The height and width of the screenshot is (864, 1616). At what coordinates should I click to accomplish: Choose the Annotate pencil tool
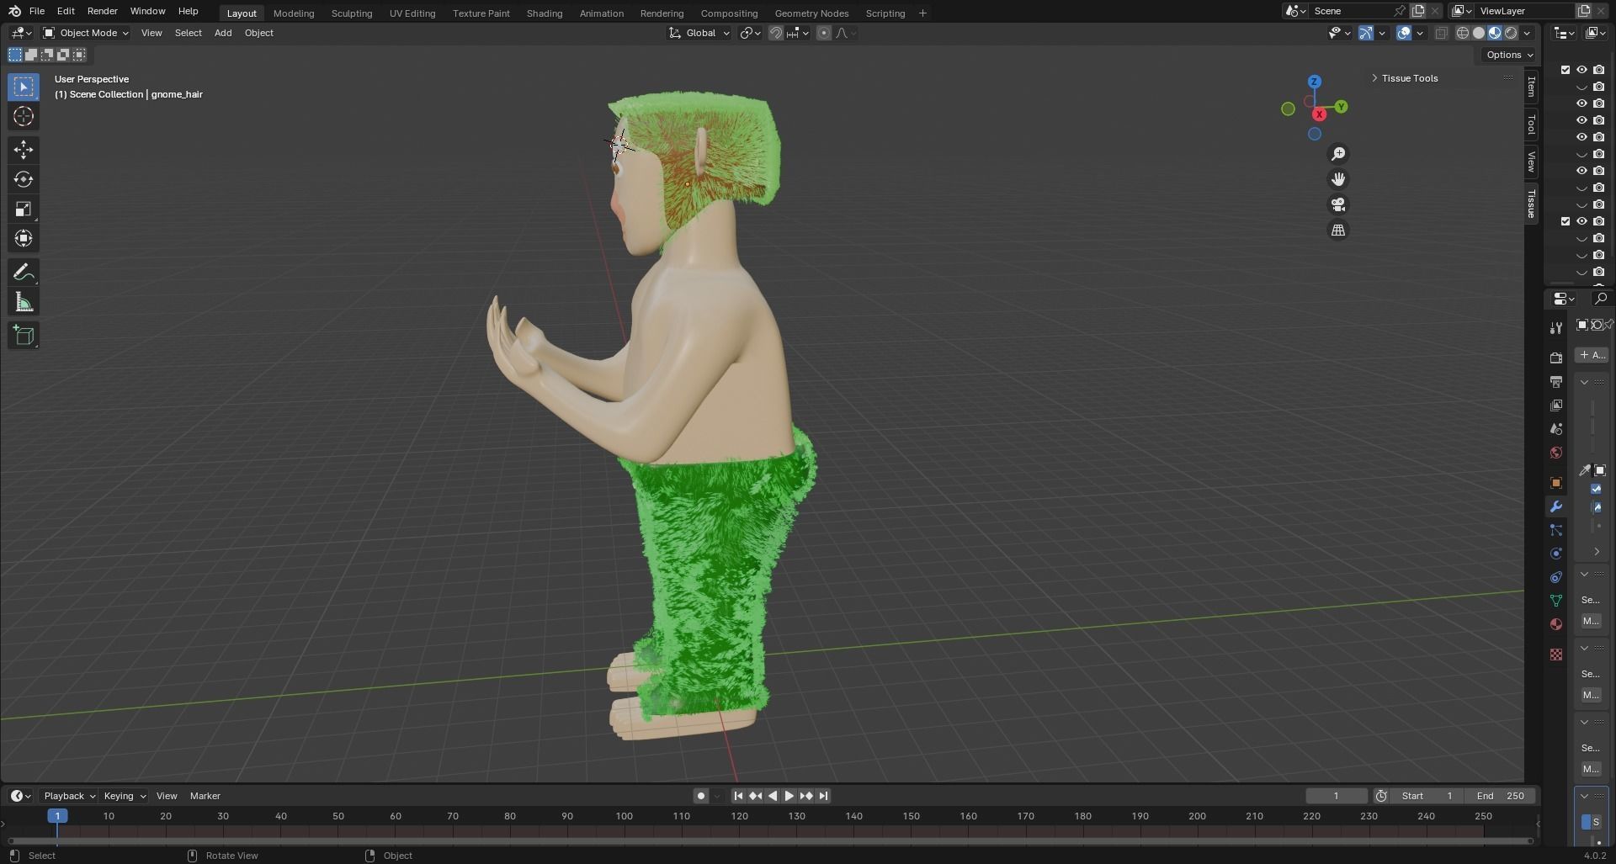pos(24,272)
